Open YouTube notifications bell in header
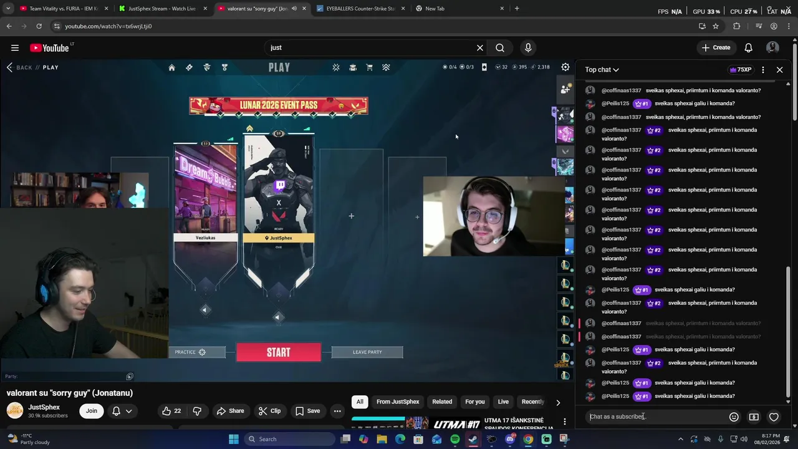798x449 pixels. tap(749, 48)
